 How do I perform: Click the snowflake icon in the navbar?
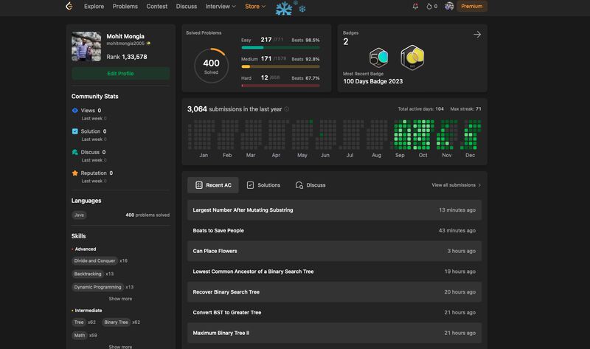point(284,8)
